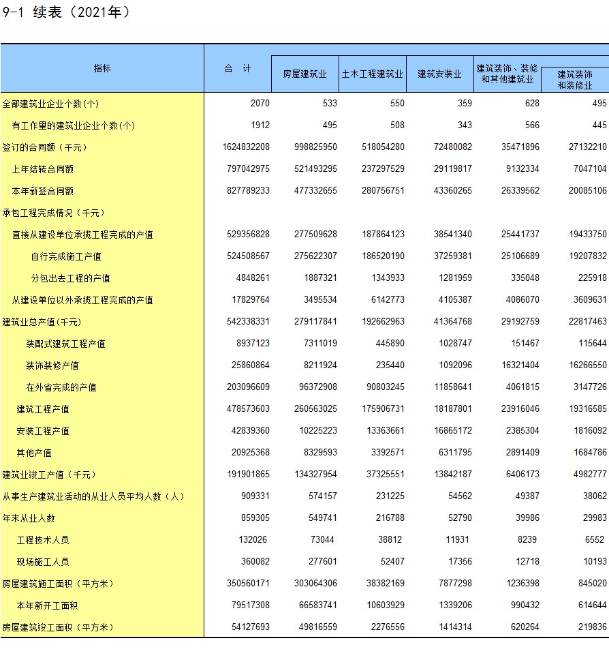Select cell value 7311019

[320, 344]
